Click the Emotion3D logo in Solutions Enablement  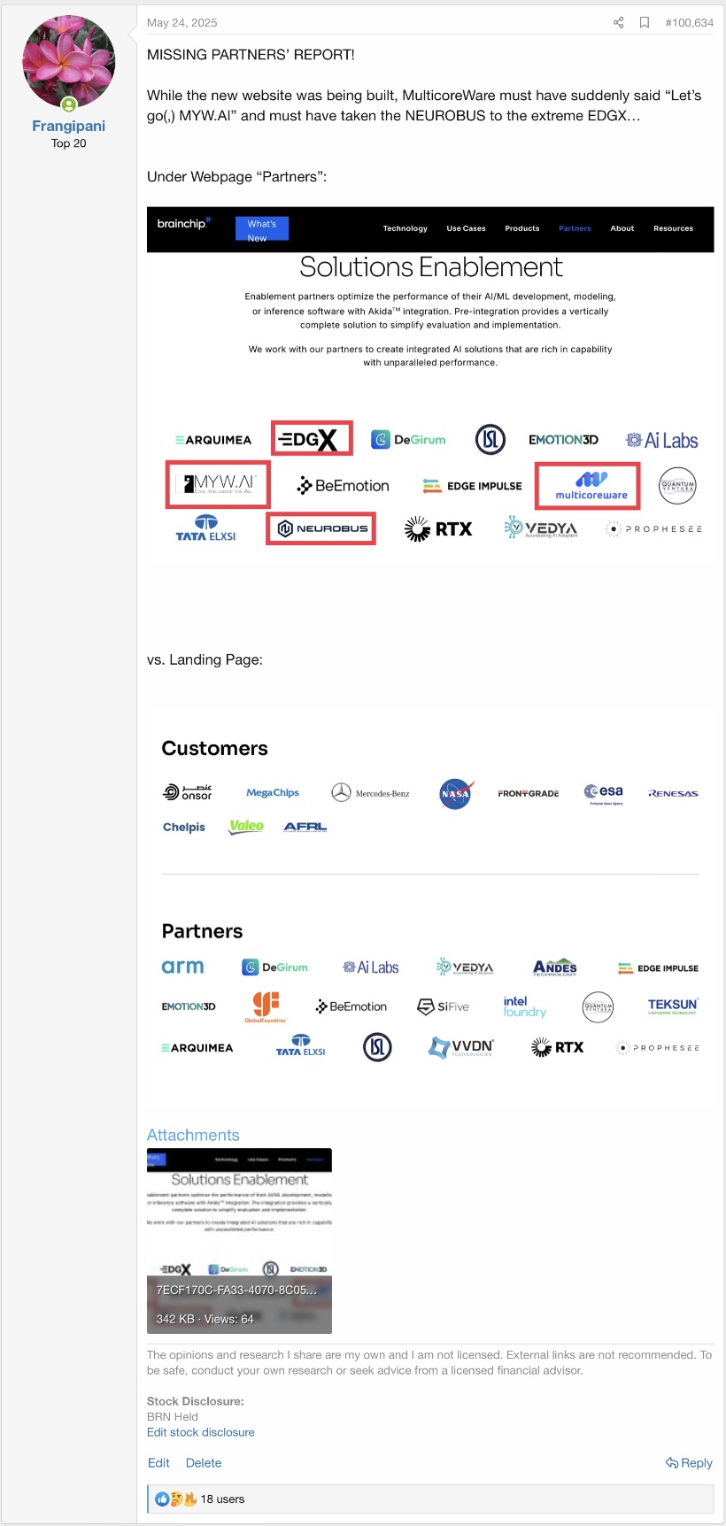click(x=563, y=440)
